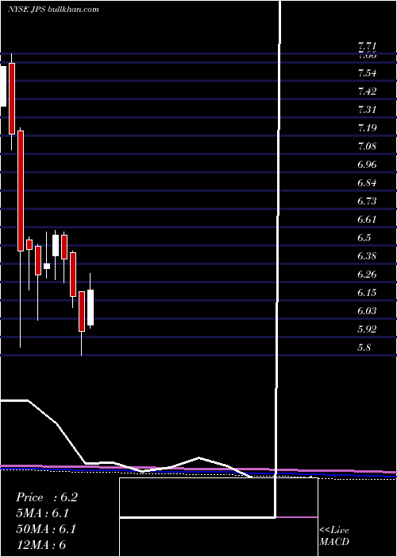Click the 7.08 price axis label

pos(367,146)
